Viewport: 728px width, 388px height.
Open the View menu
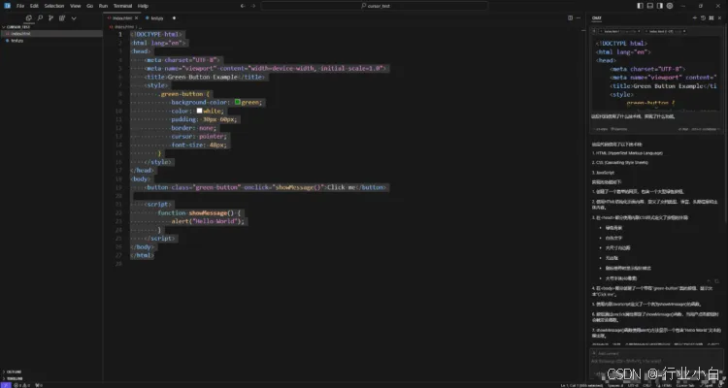[x=75, y=6]
